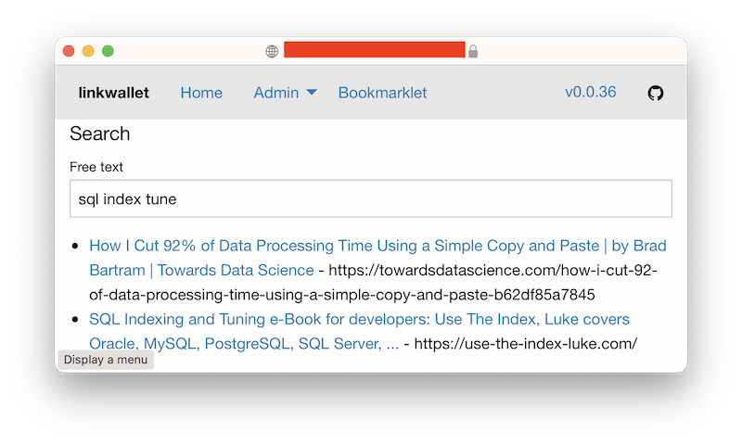
Task: Open the Admin menu
Action: (x=285, y=93)
